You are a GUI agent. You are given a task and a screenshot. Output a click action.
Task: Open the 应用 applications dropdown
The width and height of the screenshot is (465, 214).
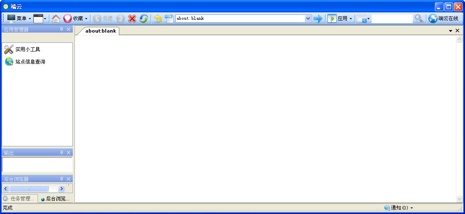[x=340, y=19]
